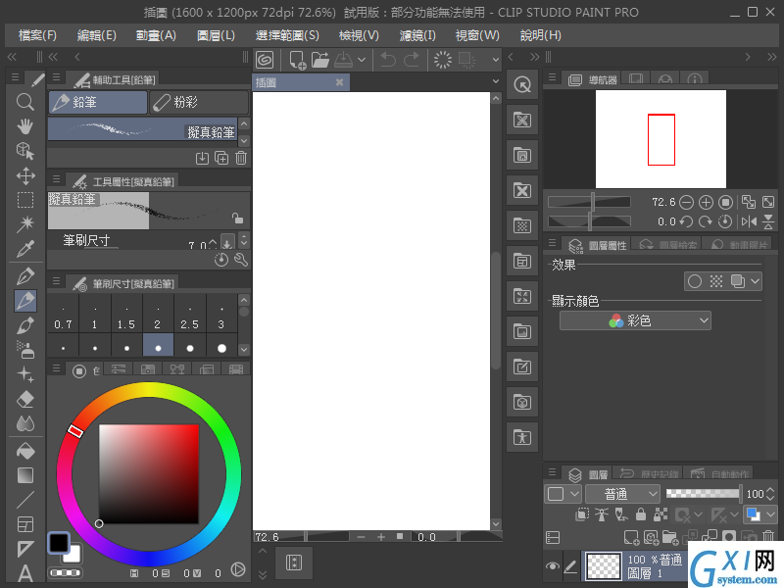Select the Airbrush tool
784x588 pixels.
pyautogui.click(x=25, y=350)
